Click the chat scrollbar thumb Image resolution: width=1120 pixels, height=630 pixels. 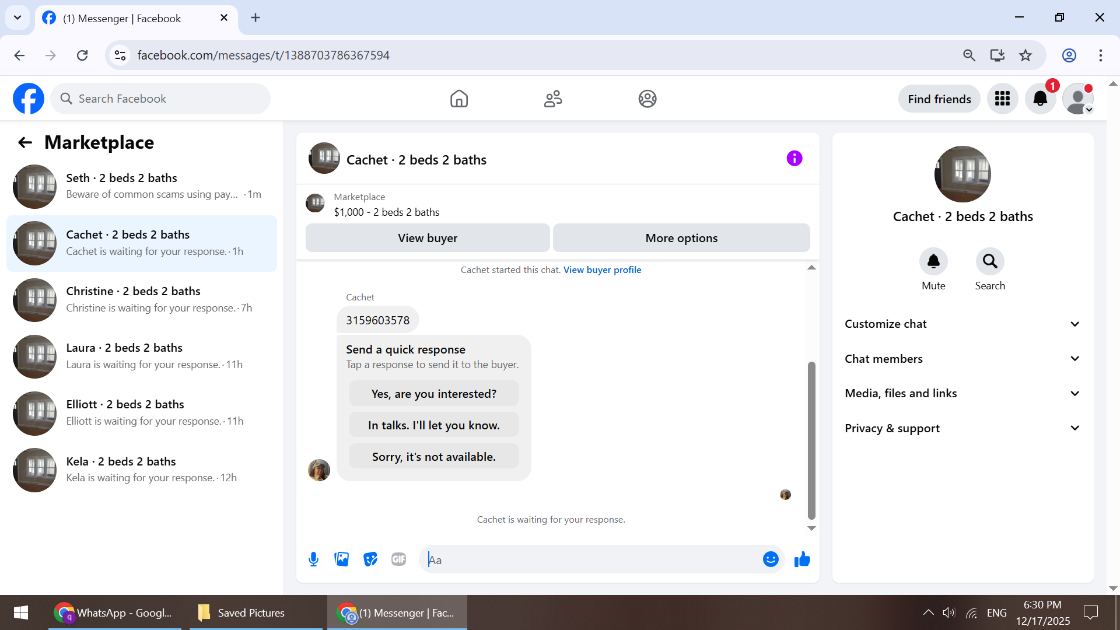pyautogui.click(x=811, y=440)
